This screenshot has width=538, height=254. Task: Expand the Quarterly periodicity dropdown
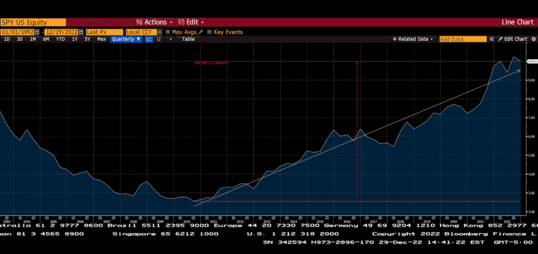point(126,39)
